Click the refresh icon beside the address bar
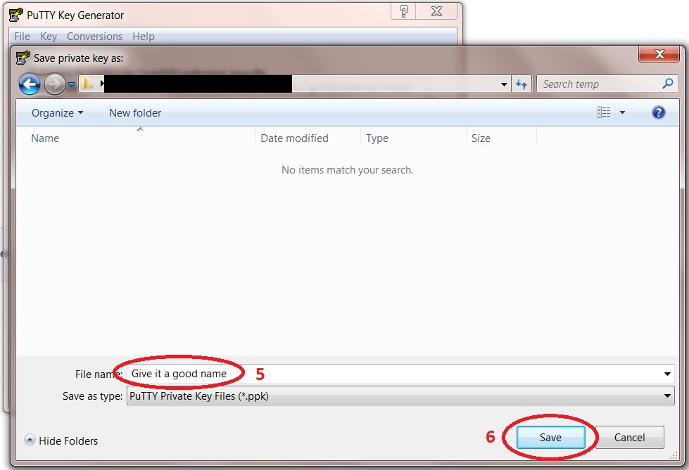Screen dimensions: 689x470 pos(522,84)
